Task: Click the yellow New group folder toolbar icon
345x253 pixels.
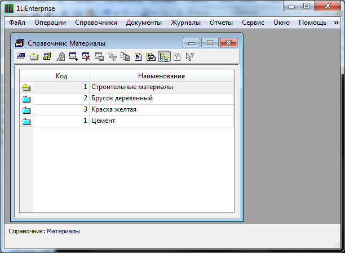Action: click(x=34, y=56)
